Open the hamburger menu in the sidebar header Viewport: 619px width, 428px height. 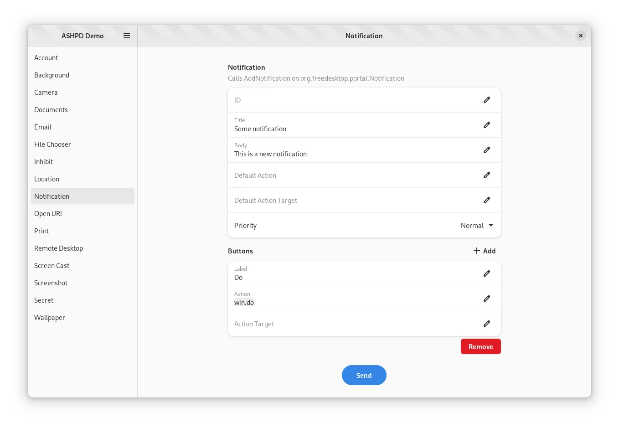click(x=127, y=36)
